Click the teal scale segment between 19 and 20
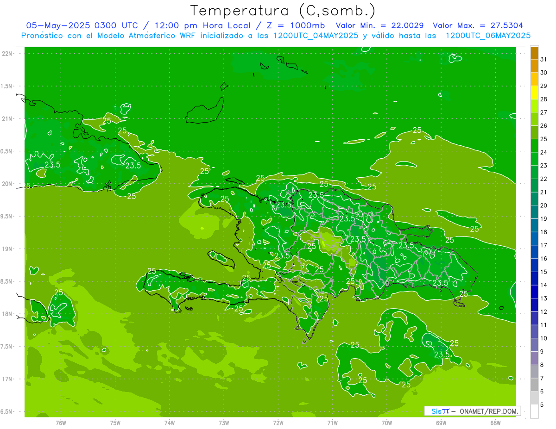The width and height of the screenshot is (556, 429). pyautogui.click(x=534, y=212)
